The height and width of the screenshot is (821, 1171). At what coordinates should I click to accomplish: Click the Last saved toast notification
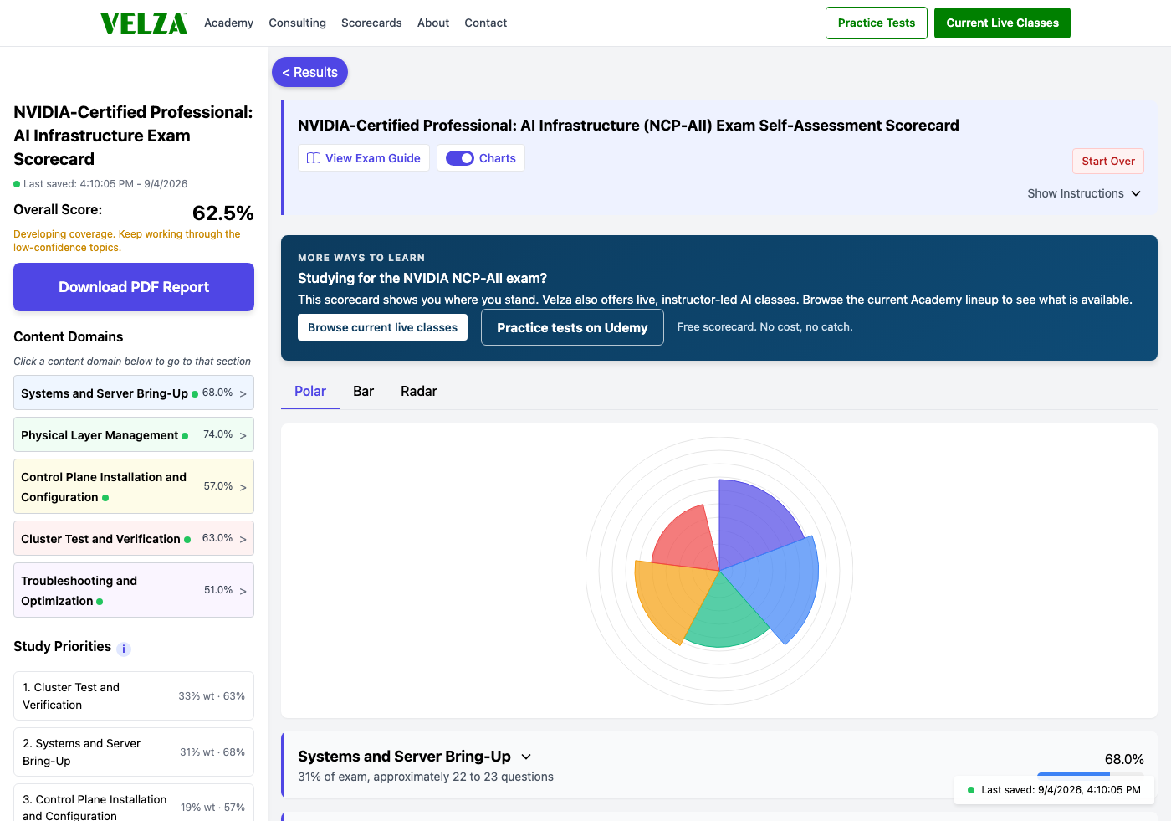point(1054,790)
